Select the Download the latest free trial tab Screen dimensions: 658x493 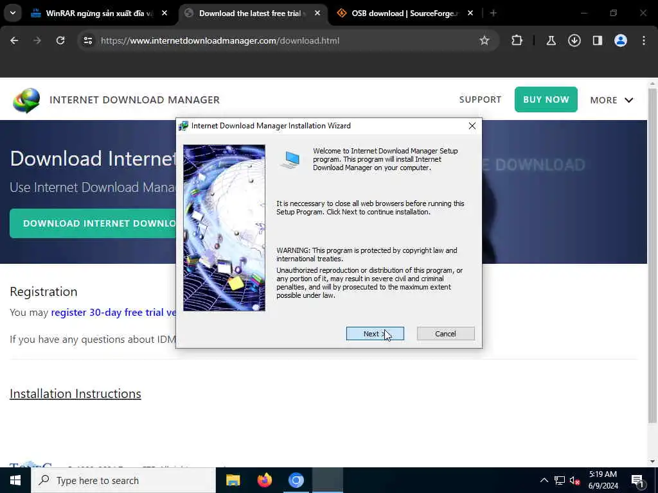click(249, 13)
